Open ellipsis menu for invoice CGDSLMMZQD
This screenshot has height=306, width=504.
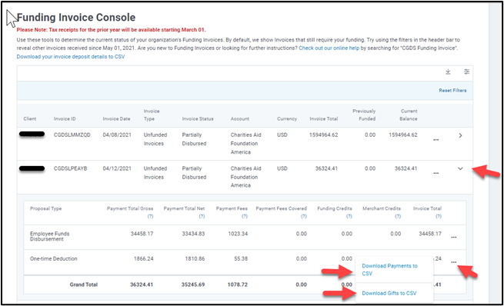(436, 140)
